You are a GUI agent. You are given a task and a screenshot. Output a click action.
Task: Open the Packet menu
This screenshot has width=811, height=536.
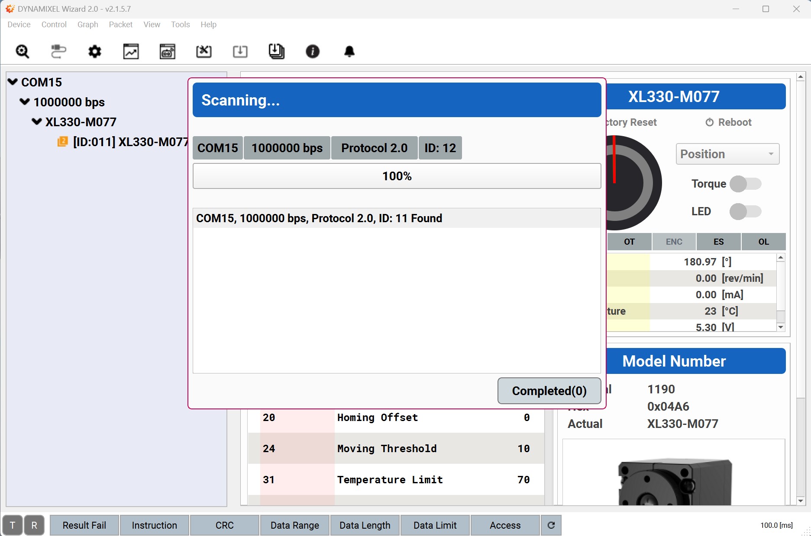click(x=121, y=25)
